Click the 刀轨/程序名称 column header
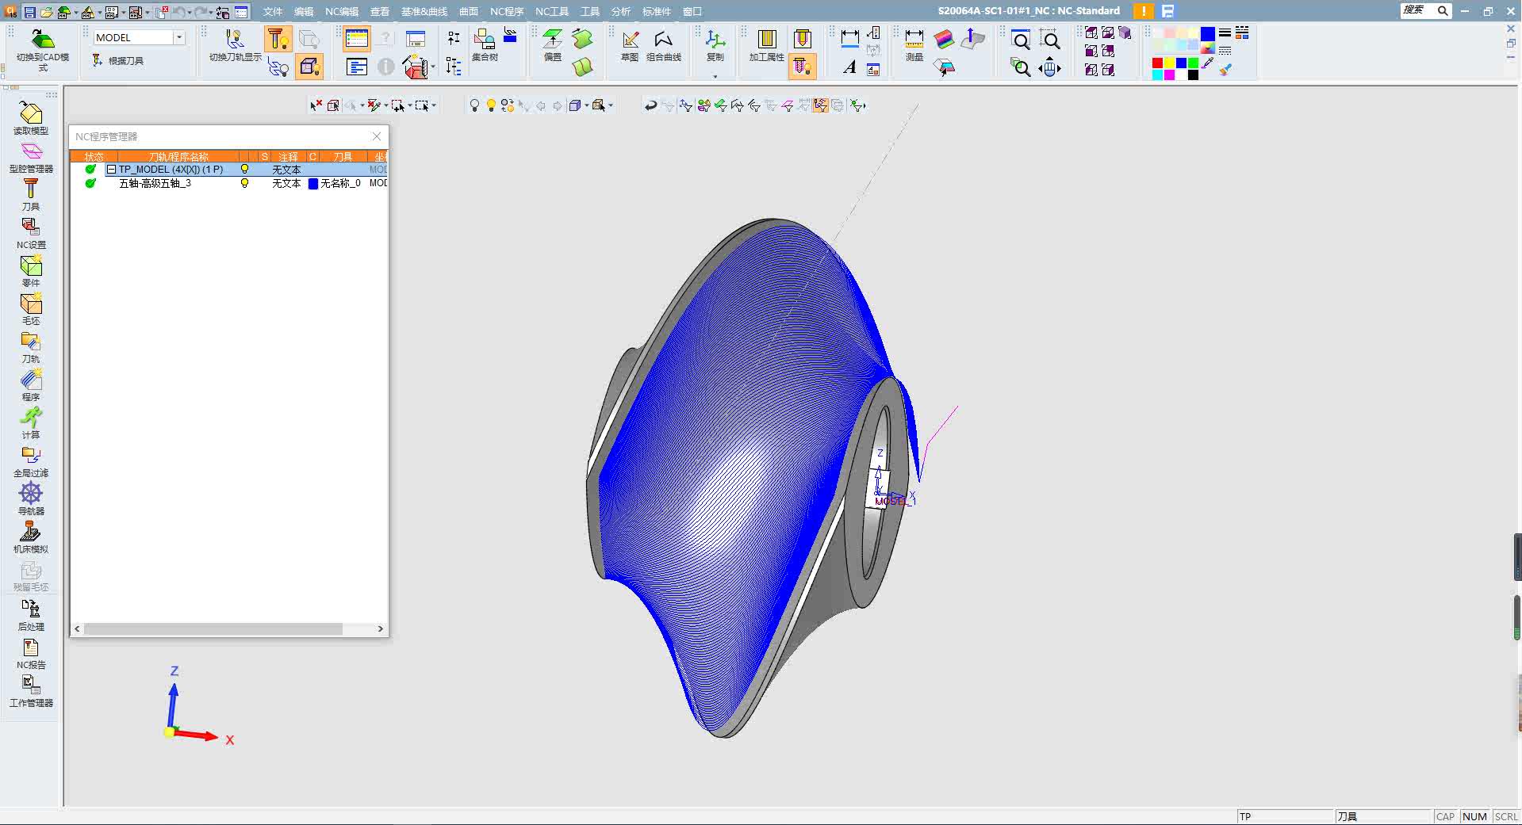The height and width of the screenshot is (825, 1522). point(178,156)
